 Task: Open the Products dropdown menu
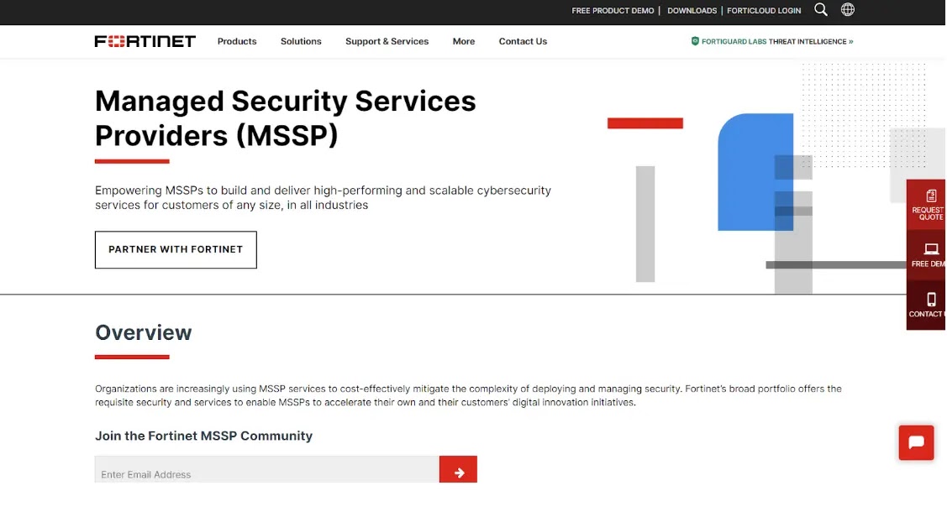pyautogui.click(x=236, y=41)
